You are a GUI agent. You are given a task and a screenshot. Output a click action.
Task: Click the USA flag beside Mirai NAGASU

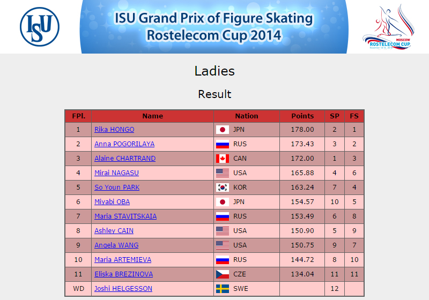point(223,173)
